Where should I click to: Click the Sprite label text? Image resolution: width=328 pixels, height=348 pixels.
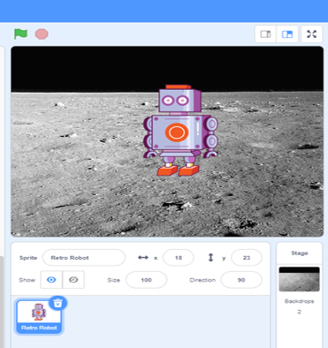(x=28, y=258)
